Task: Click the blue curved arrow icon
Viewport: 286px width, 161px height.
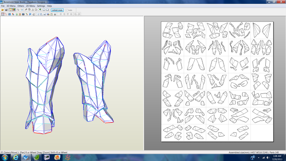Action: coord(30,14)
